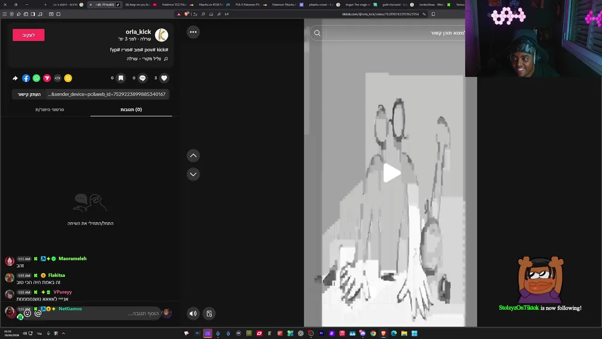Bookmark this page in the address bar
602x339 pixels.
pos(433,14)
